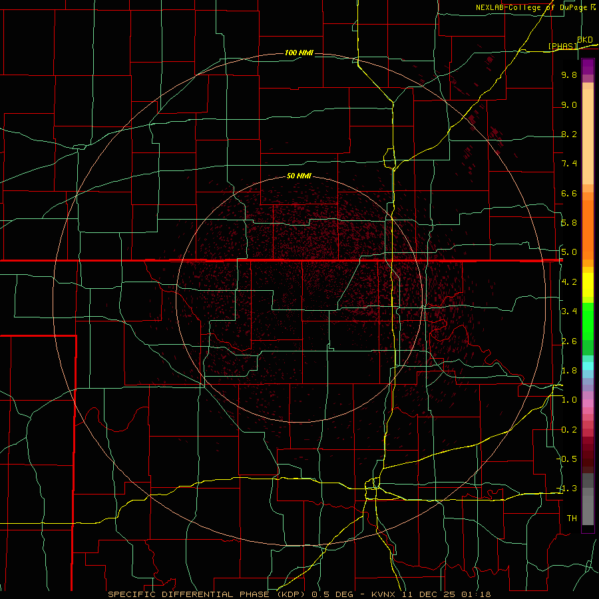Screen dimensions: 599x599
Task: Click the 11 DEC 25 date text
Action: (429, 594)
